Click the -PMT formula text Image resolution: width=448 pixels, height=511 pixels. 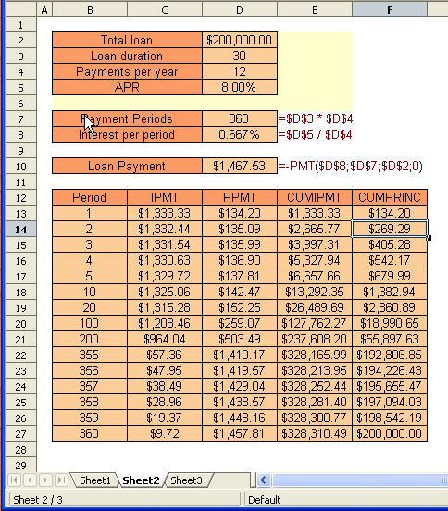(x=351, y=166)
